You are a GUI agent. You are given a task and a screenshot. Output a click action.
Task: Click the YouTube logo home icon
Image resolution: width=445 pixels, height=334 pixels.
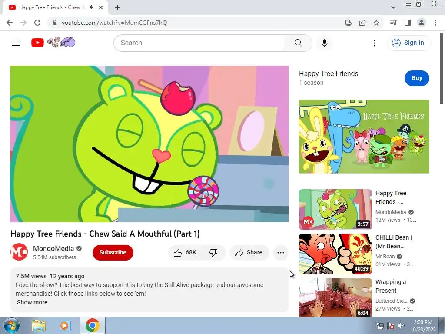pos(37,43)
